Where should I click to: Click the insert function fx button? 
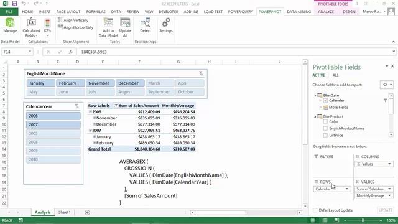71,52
